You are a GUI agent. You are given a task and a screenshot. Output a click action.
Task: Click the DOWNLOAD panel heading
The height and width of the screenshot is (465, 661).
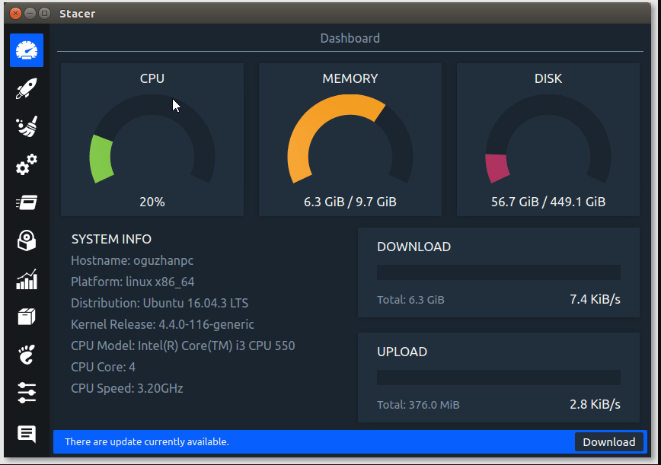(414, 247)
